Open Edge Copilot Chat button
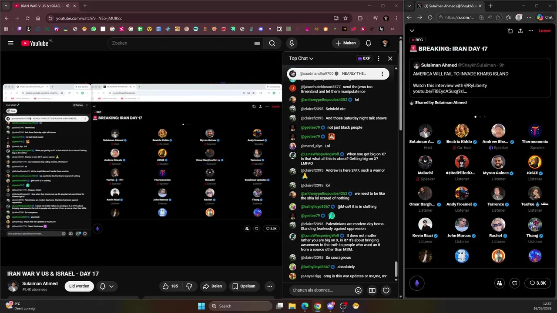Viewport: 557px width, 313px height. pyautogui.click(x=544, y=17)
